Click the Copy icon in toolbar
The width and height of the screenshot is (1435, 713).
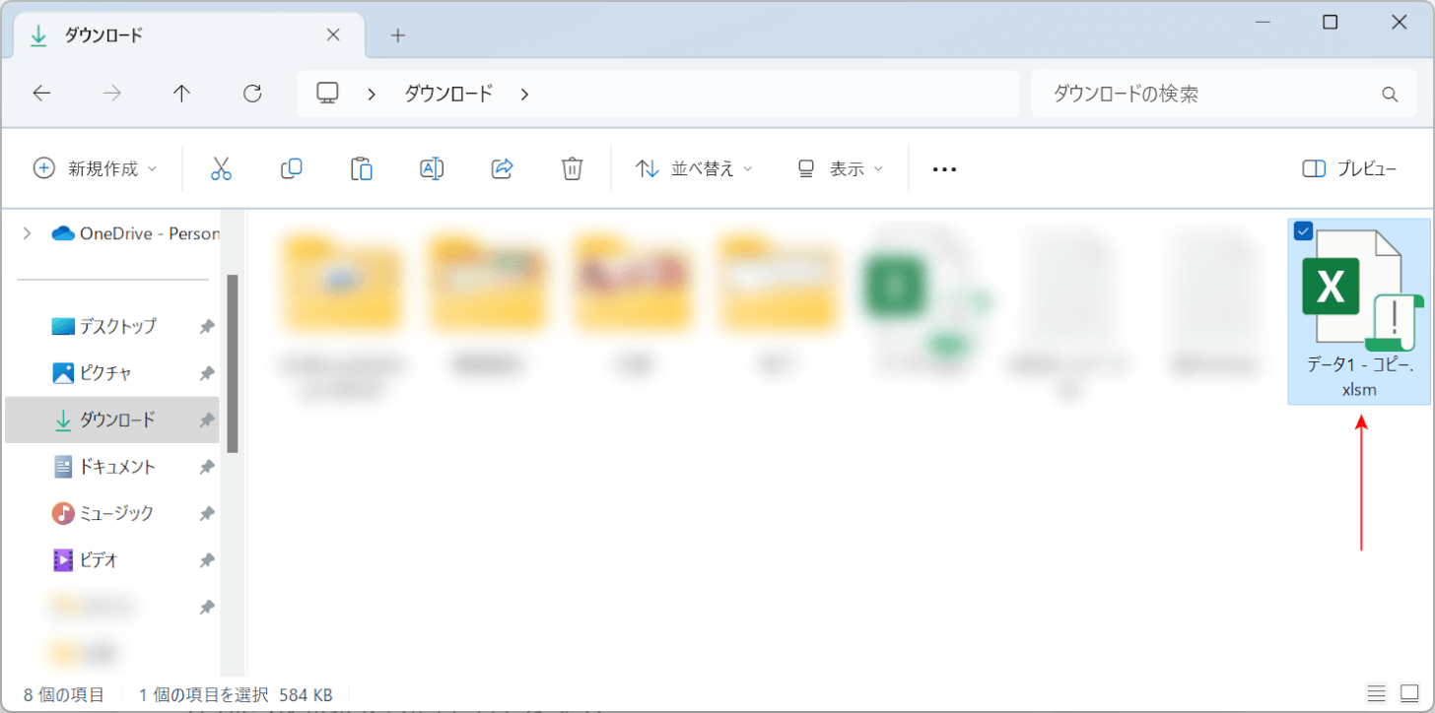291,168
